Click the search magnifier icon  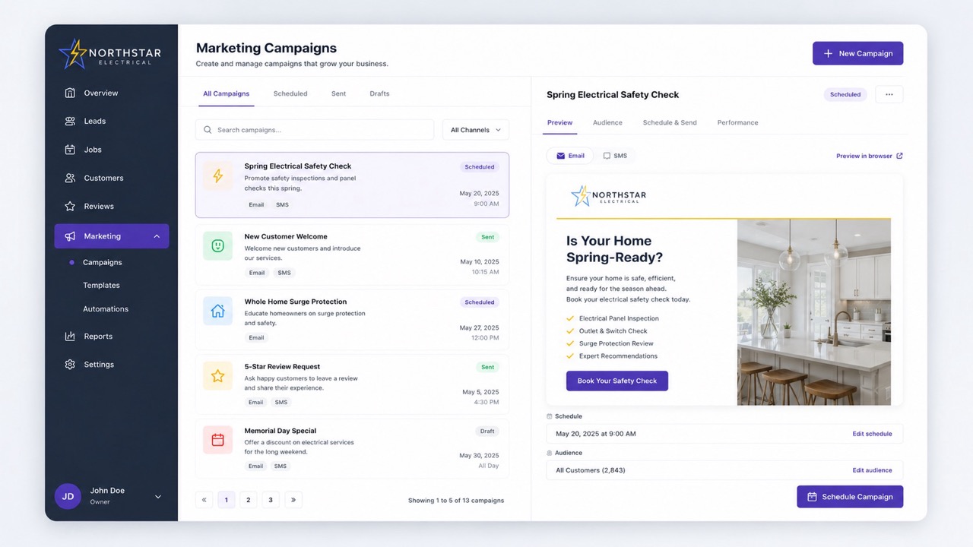tap(208, 130)
